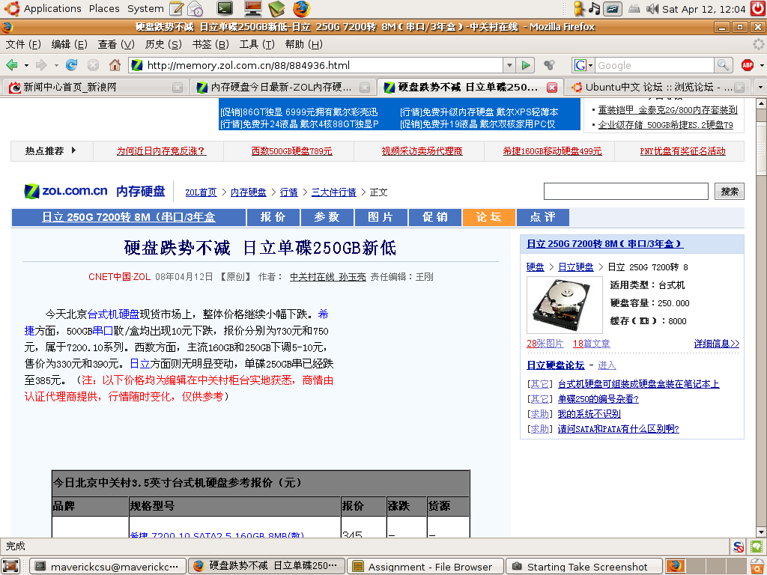The width and height of the screenshot is (767, 575).
Task: Click the 促销 product tab
Action: [435, 217]
